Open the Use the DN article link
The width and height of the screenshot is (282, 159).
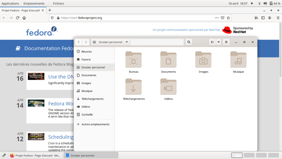click(61, 77)
